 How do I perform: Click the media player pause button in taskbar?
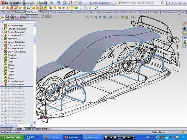(119, 138)
